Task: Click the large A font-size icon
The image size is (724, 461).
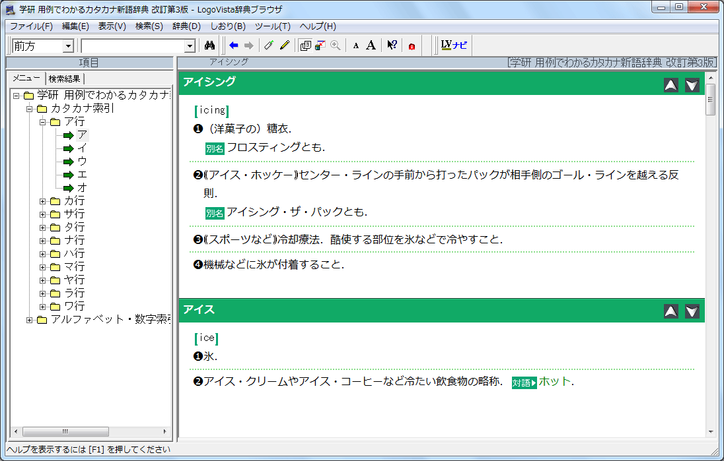Action: point(371,46)
